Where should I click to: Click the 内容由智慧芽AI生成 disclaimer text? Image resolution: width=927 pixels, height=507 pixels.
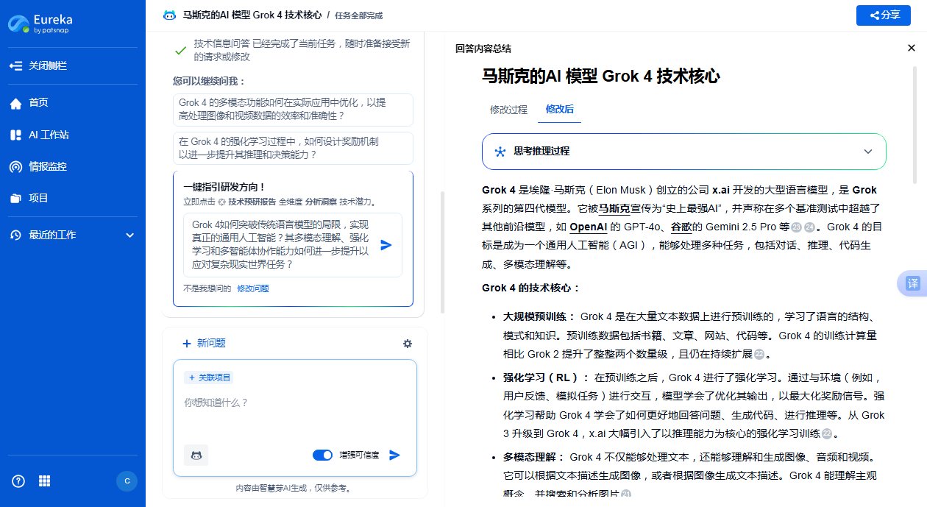coord(293,488)
